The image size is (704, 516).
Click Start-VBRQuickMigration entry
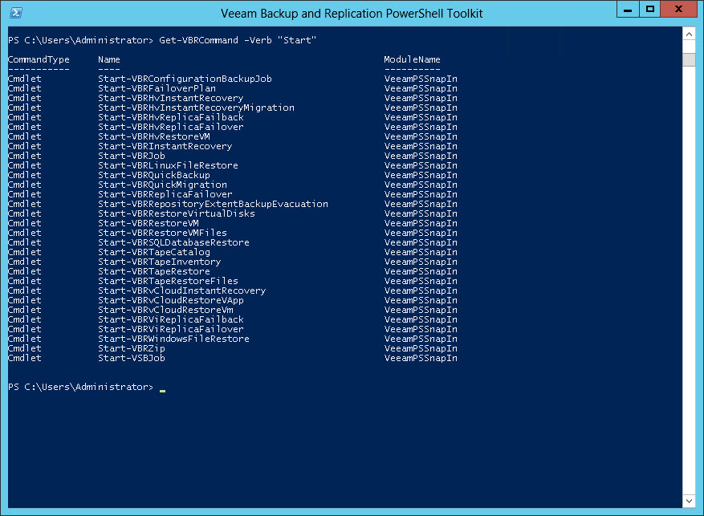[x=162, y=185]
